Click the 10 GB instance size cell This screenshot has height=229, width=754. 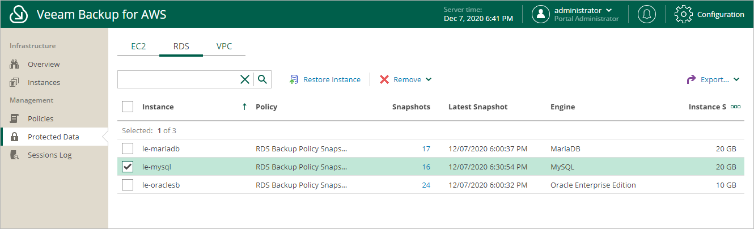[727, 185]
